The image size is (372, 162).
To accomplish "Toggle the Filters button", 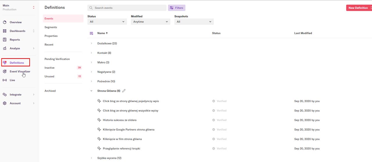I will point(176,8).
